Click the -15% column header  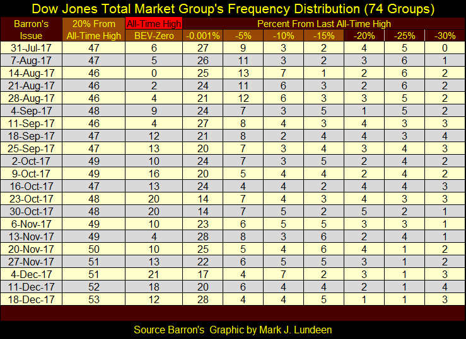(323, 35)
